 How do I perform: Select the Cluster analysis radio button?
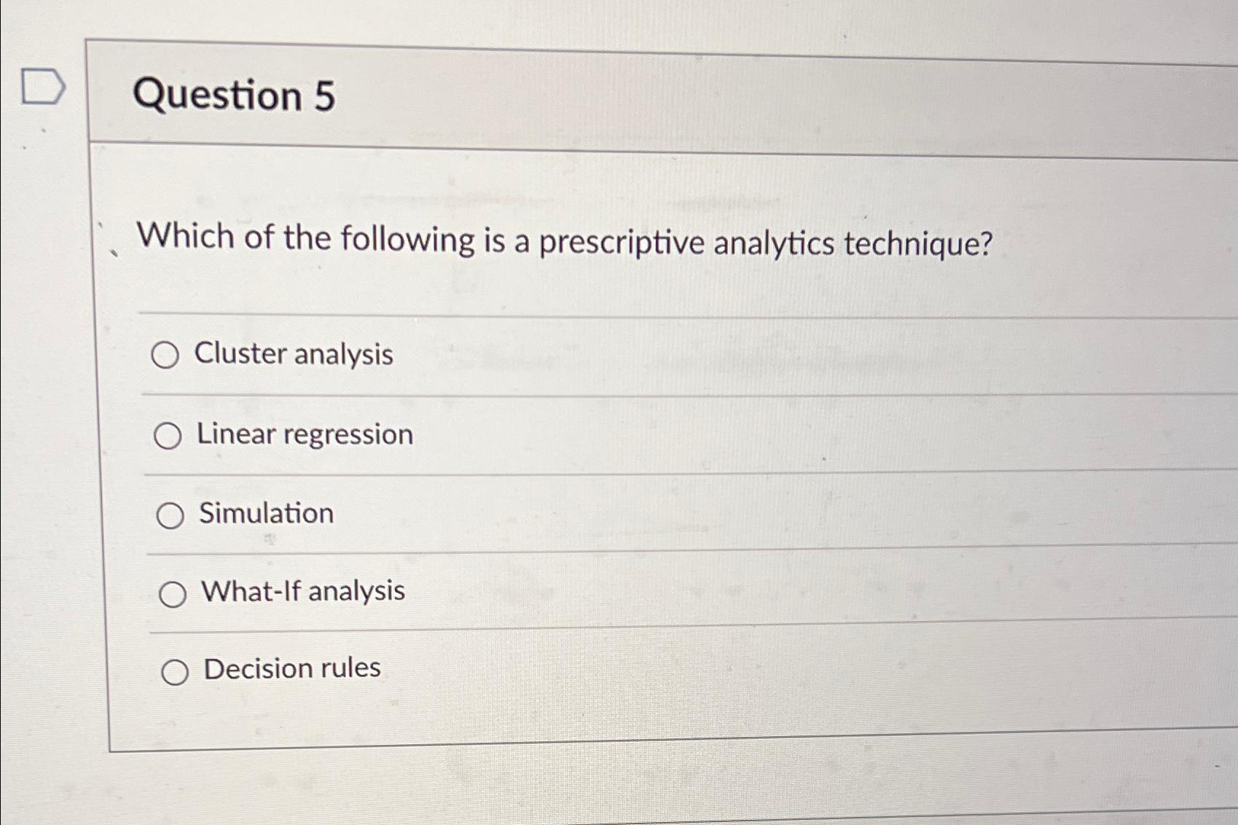(166, 356)
